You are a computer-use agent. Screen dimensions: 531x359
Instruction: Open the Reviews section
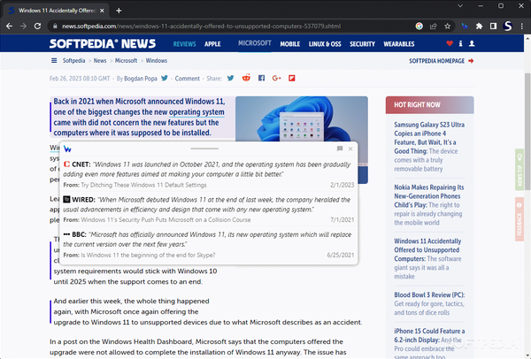tap(185, 44)
